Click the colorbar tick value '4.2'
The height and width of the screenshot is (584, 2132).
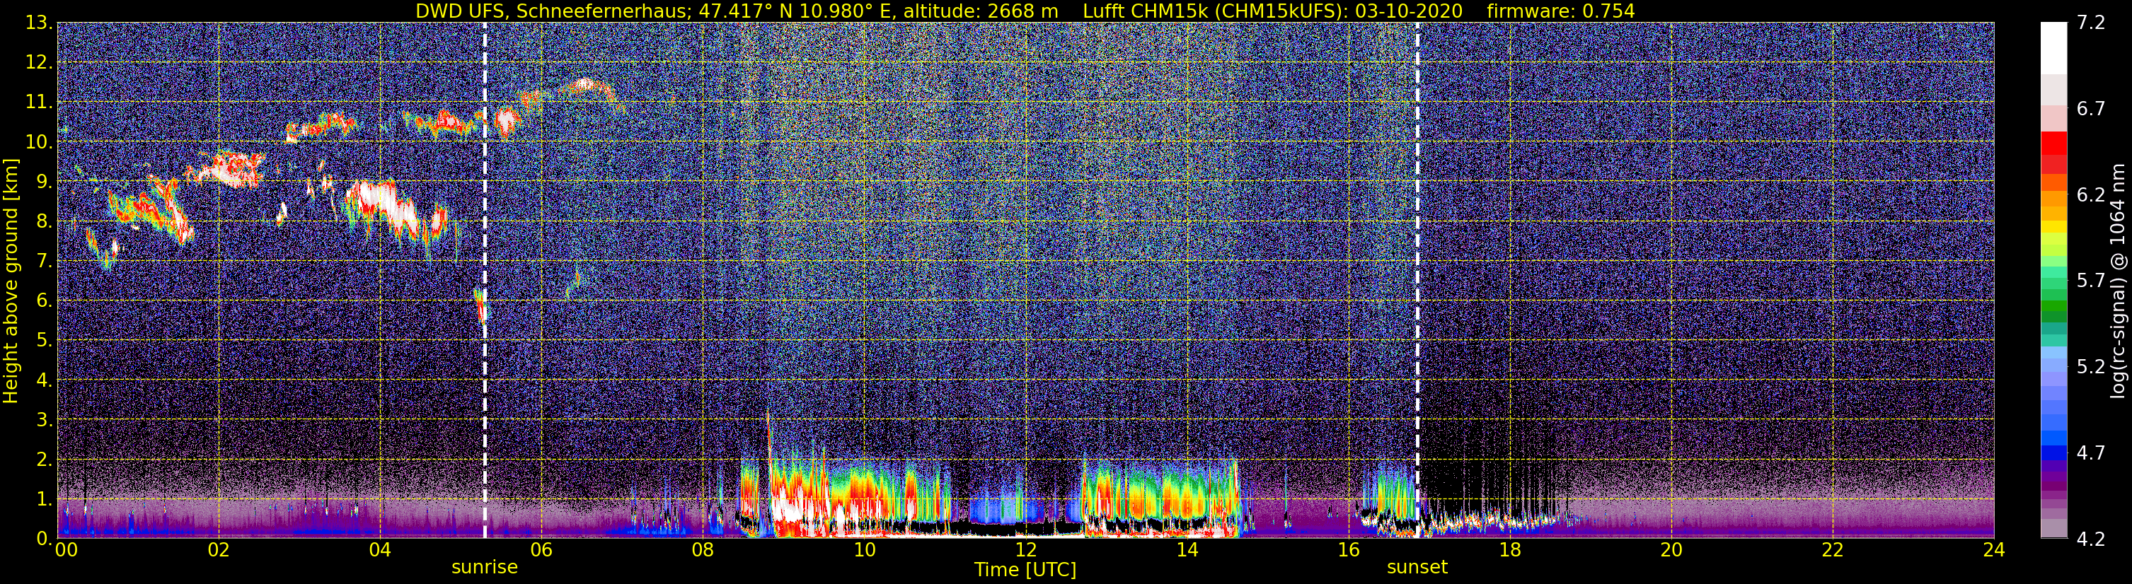[x=2091, y=539]
